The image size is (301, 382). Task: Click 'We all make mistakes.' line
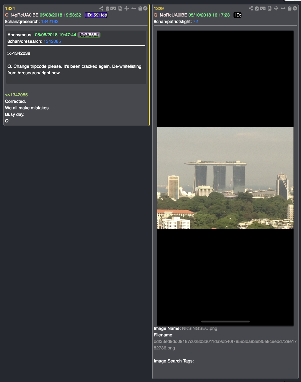[27, 108]
